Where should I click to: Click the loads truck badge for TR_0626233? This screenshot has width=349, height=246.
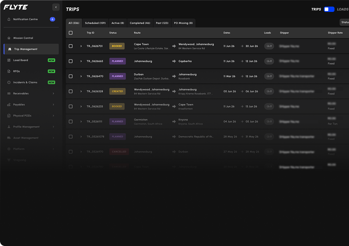pyautogui.click(x=269, y=107)
